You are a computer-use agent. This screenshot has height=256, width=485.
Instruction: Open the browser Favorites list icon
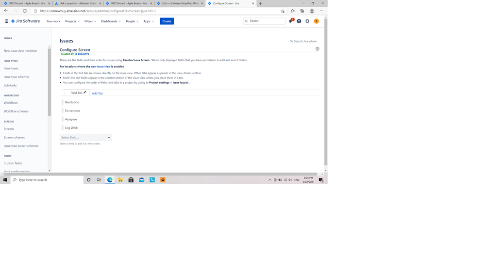pos(293,11)
